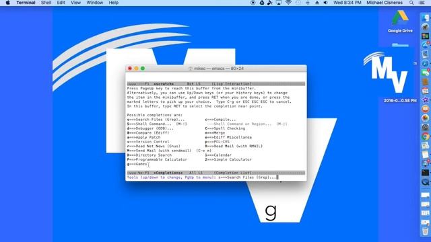431x242 pixels.
Task: Open App Store from the Dock
Action: point(425,46)
